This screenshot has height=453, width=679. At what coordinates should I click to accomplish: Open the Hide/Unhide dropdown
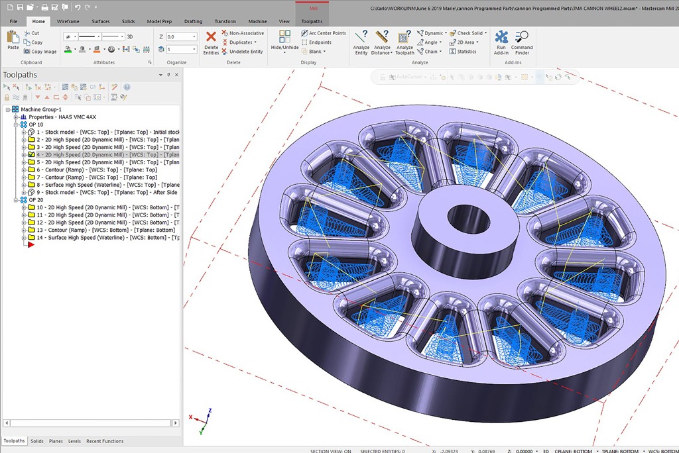coord(284,52)
